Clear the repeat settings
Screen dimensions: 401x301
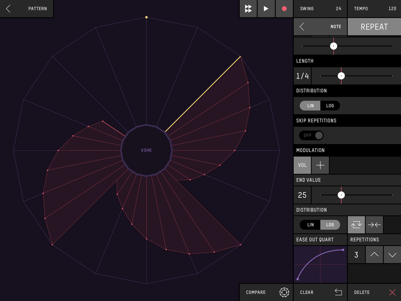[320, 292]
